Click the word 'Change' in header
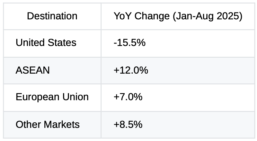Screen dimensions: 257x141 (x=152, y=16)
